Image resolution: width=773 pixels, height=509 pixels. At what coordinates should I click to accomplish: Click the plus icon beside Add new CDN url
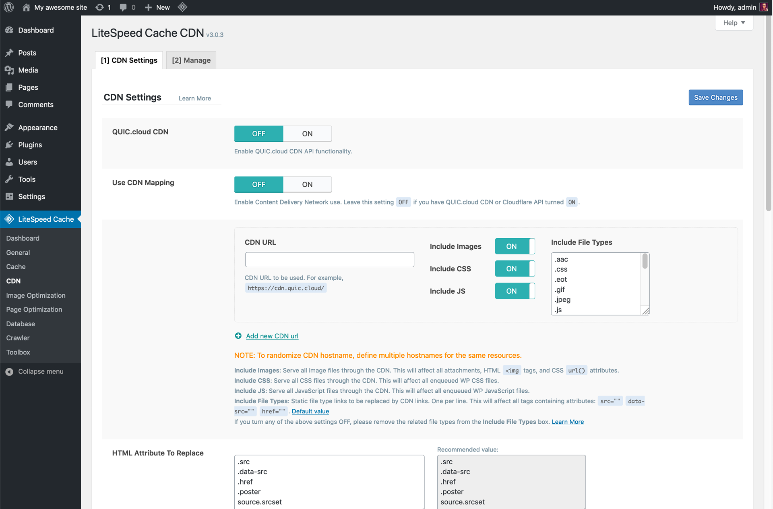[x=238, y=336]
